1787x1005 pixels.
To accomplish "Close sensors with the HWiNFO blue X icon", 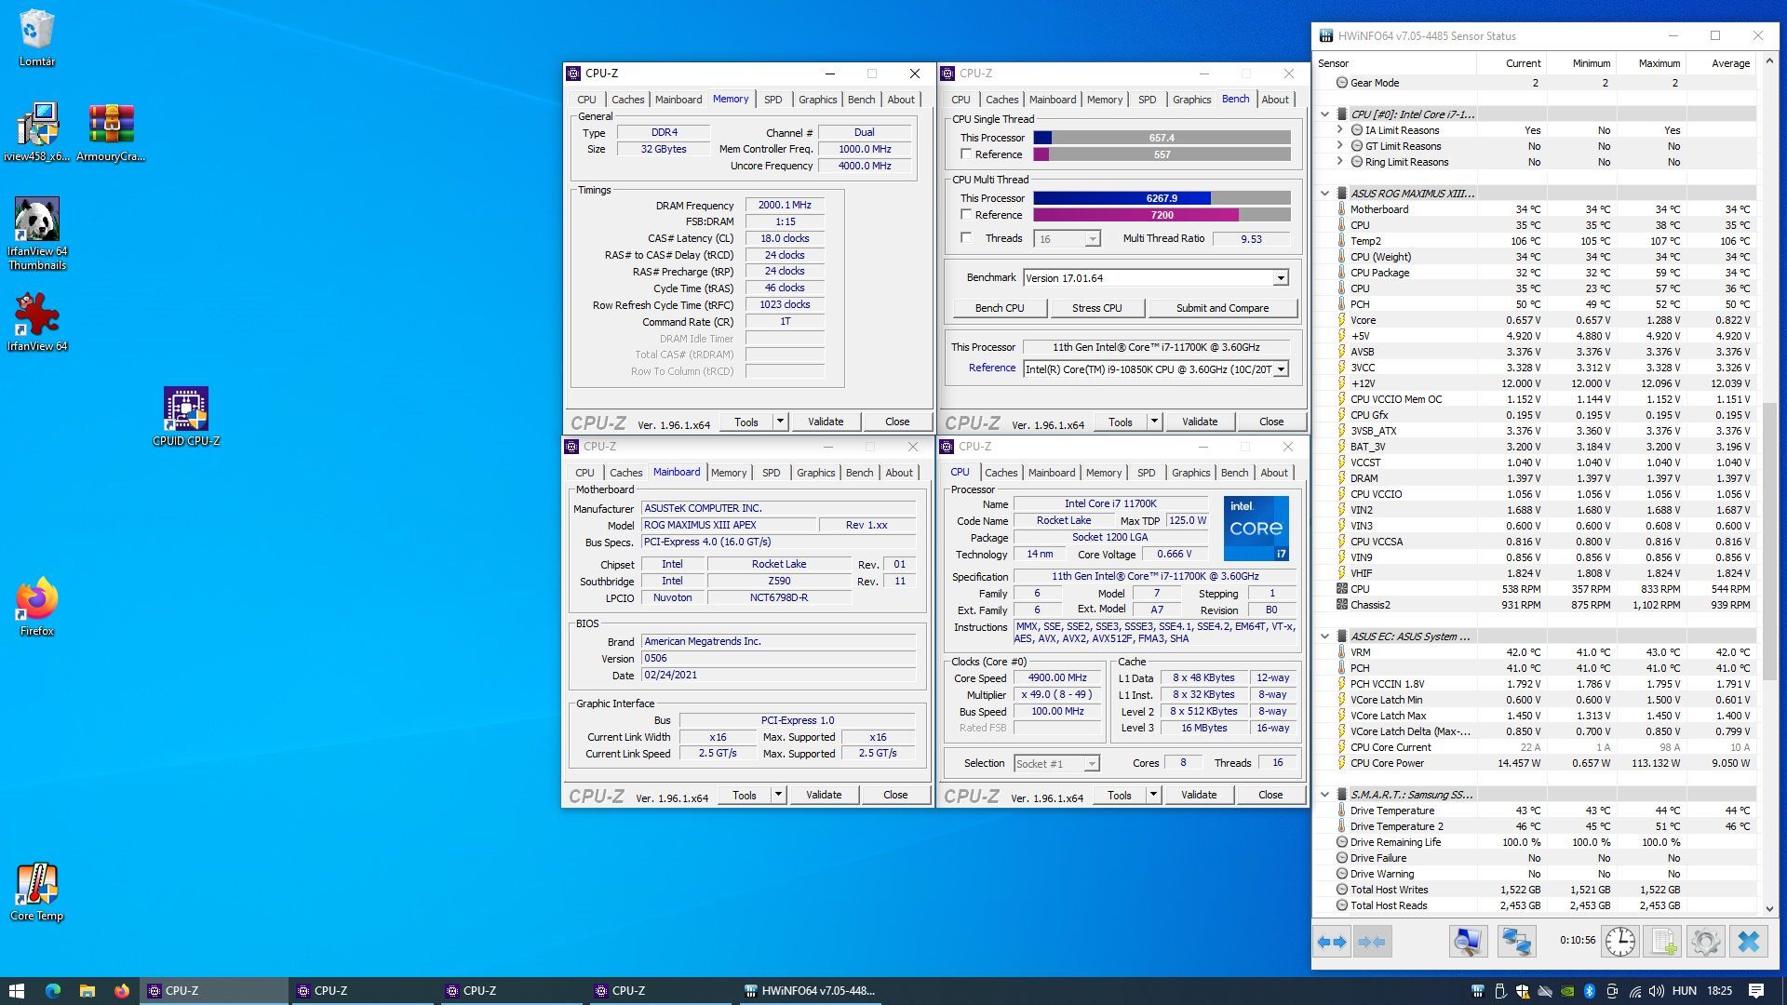I will click(x=1749, y=942).
